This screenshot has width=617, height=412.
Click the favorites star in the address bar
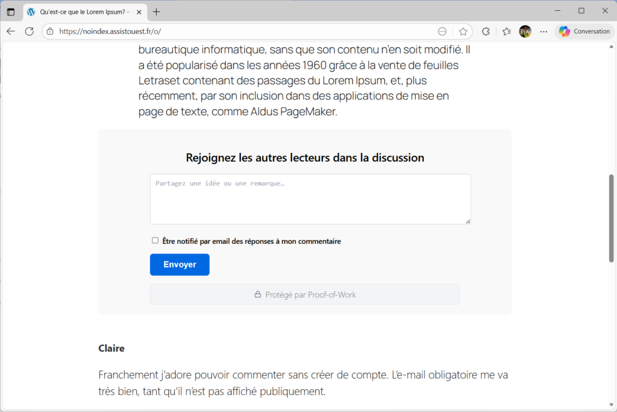[464, 31]
